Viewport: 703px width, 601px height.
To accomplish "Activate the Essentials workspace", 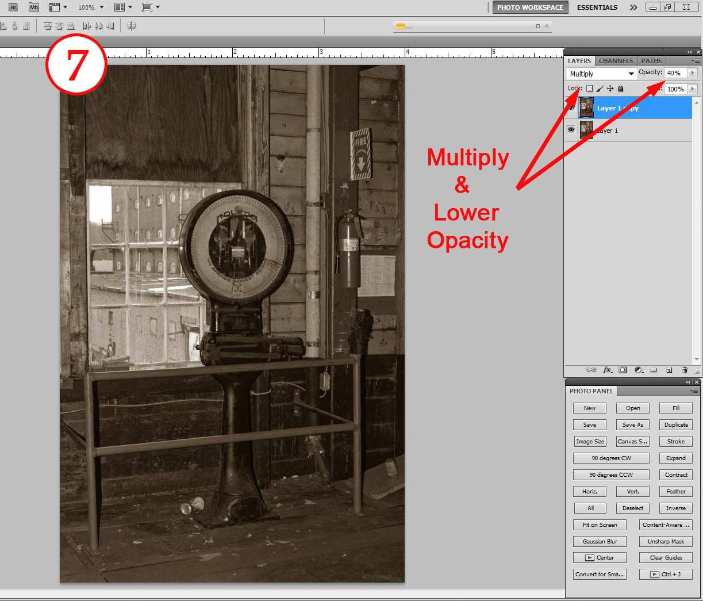I will 597,7.
